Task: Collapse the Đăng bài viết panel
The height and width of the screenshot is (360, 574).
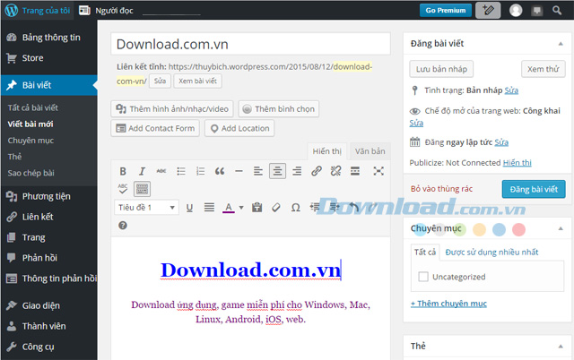Action: point(561,44)
